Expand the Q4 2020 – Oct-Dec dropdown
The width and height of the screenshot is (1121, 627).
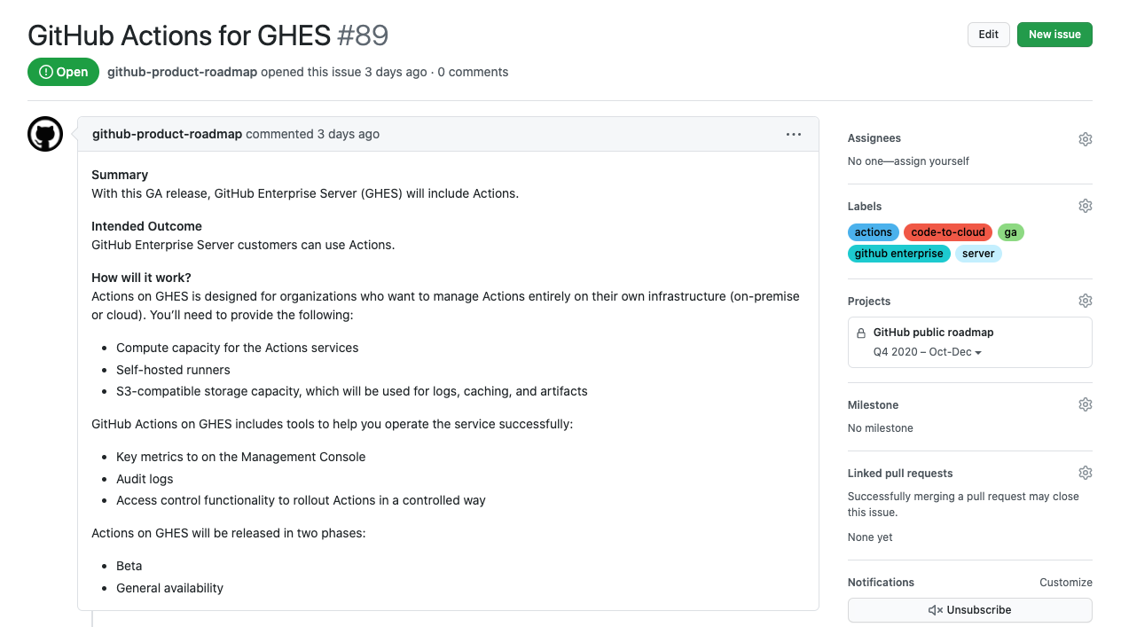[928, 352]
